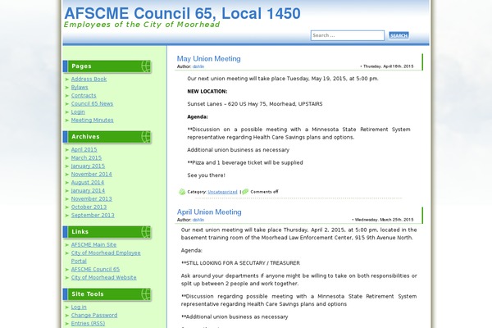Open the November 2013 archive
The height and width of the screenshot is (328, 492).
[91, 198]
